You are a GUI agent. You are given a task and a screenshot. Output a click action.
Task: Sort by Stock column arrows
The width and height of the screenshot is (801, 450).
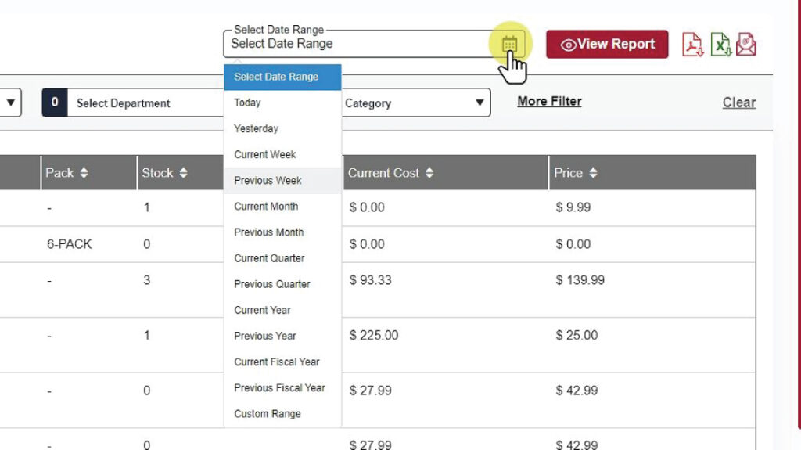click(x=183, y=173)
